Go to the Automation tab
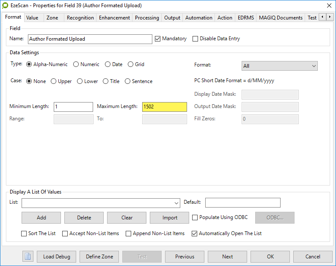Screen dimensions: 336x266 [x=198, y=17]
